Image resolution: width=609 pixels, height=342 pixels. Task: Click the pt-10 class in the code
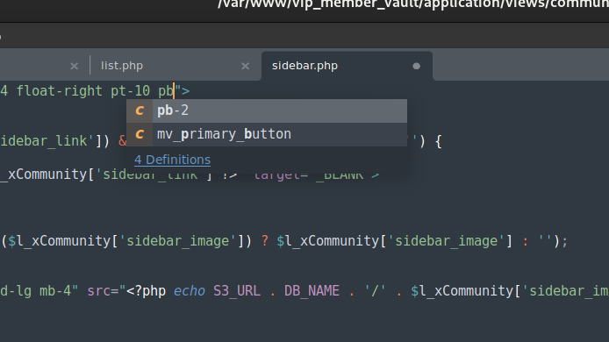click(130, 91)
